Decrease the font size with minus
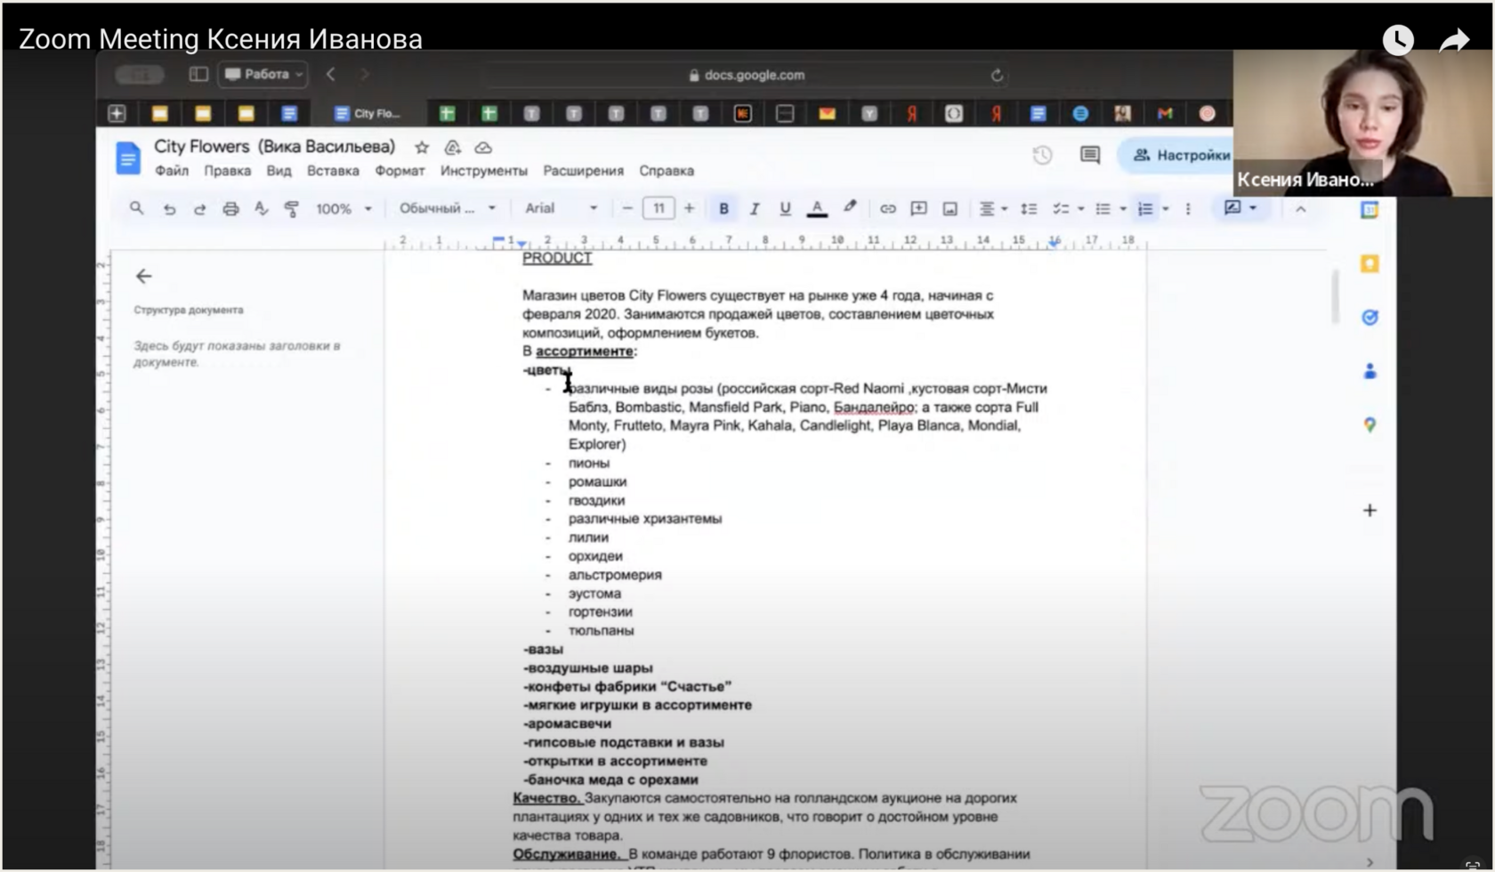 (x=627, y=209)
